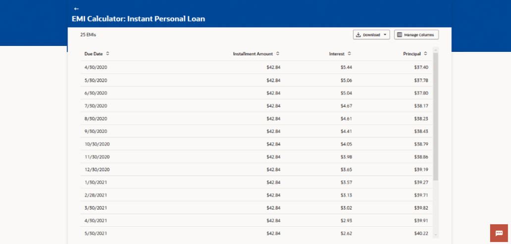Viewport: 511px width, 244px height.
Task: Click the Installment Amount column header
Action: [x=253, y=54]
